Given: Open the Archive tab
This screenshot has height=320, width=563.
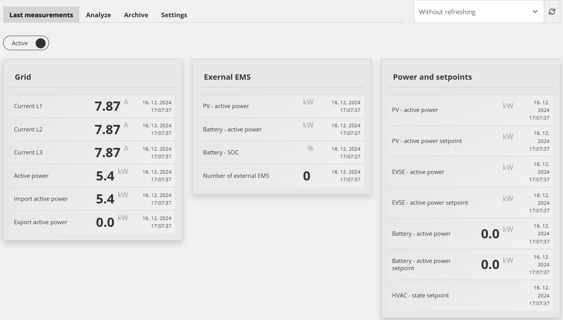Looking at the screenshot, I should coord(136,15).
